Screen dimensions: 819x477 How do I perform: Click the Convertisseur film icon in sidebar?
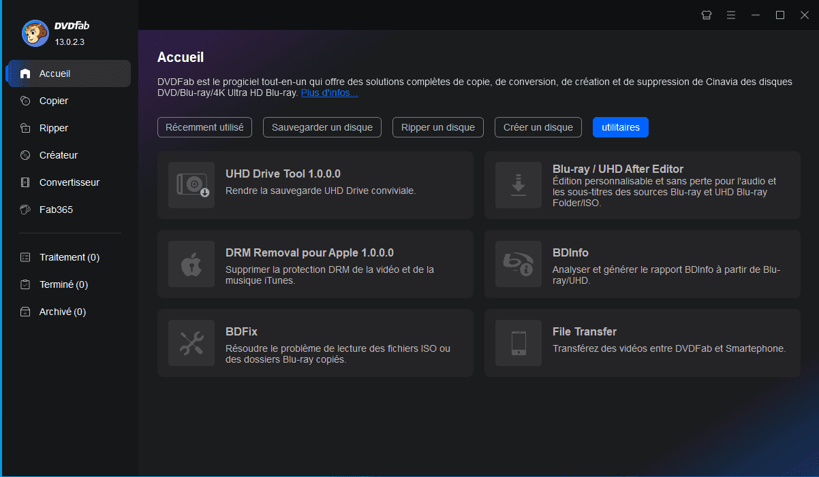coord(25,182)
